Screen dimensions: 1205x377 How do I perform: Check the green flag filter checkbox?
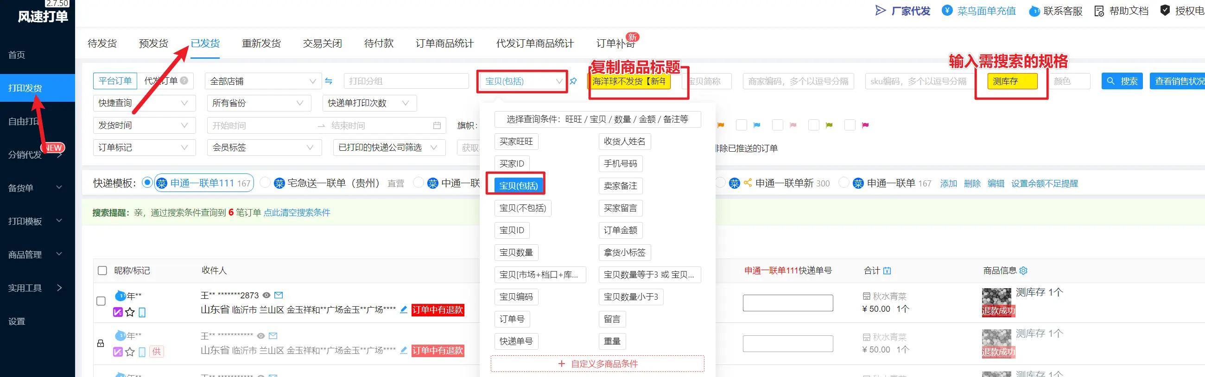[x=814, y=125]
